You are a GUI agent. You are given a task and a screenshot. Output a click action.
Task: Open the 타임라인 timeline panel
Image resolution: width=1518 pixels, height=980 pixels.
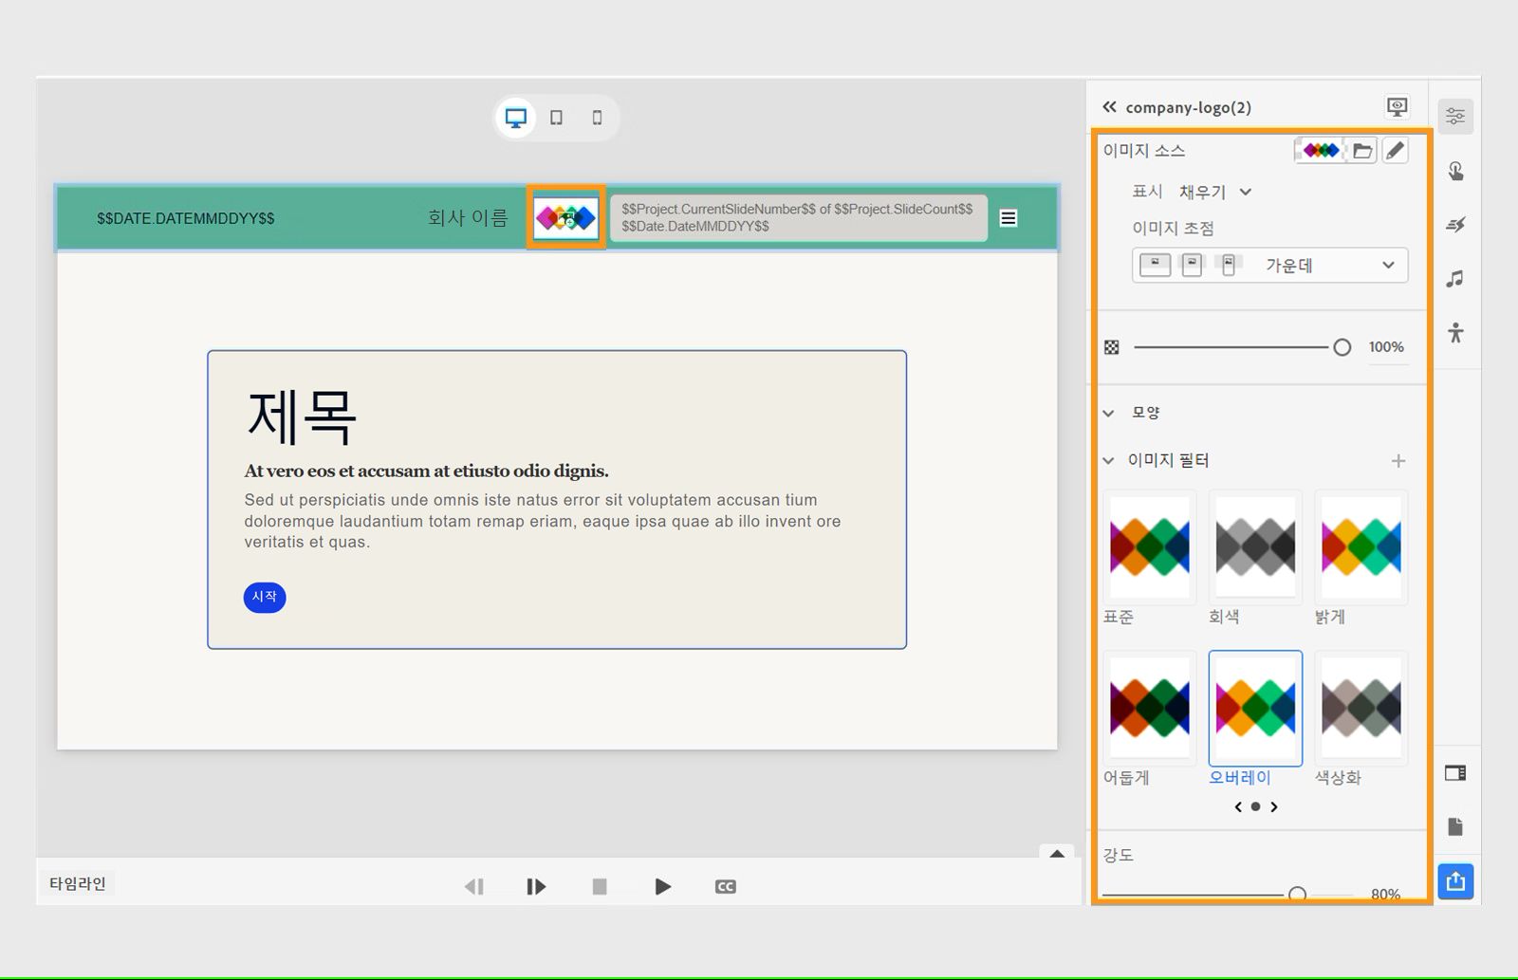(x=76, y=882)
